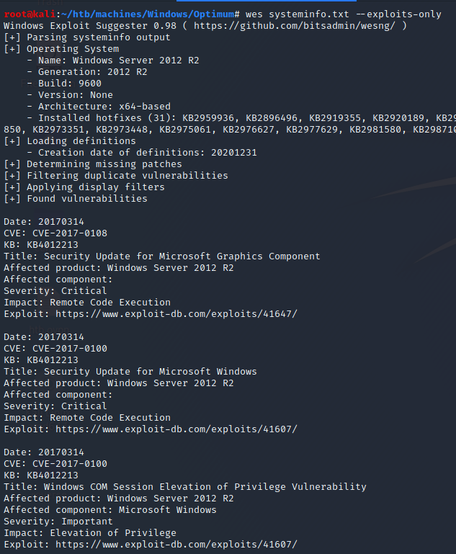
Task: Click the definitions creation date 20201231
Action: (x=233, y=153)
